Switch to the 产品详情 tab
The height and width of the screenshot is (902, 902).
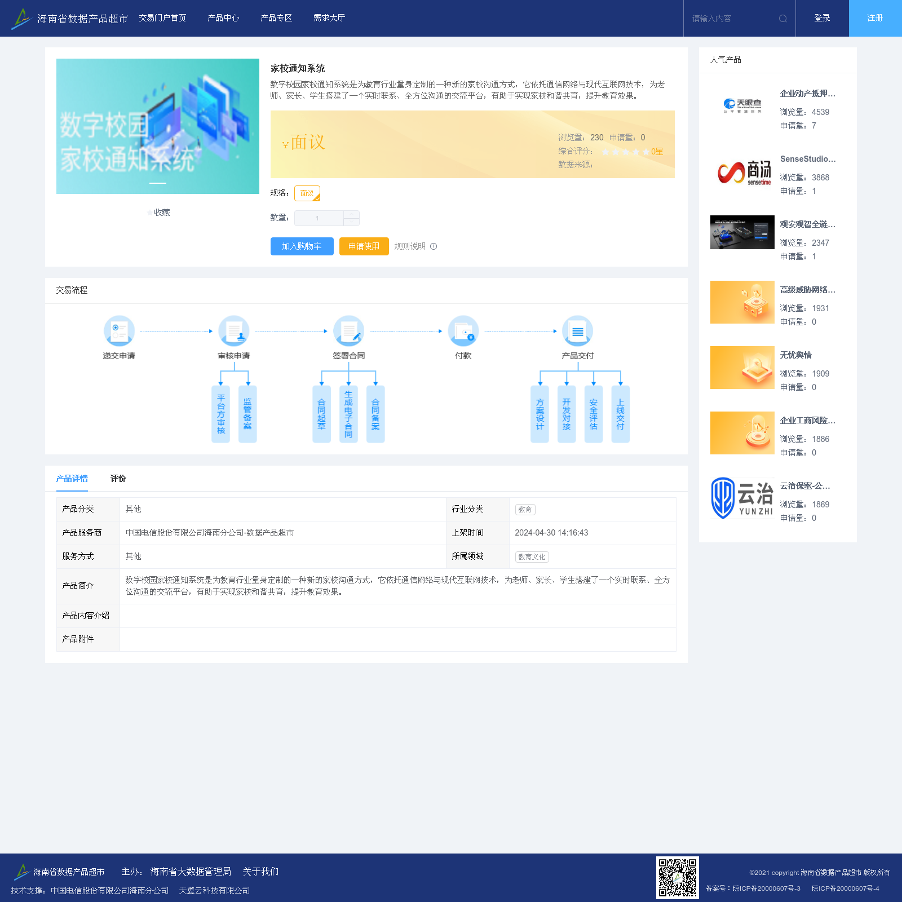72,479
